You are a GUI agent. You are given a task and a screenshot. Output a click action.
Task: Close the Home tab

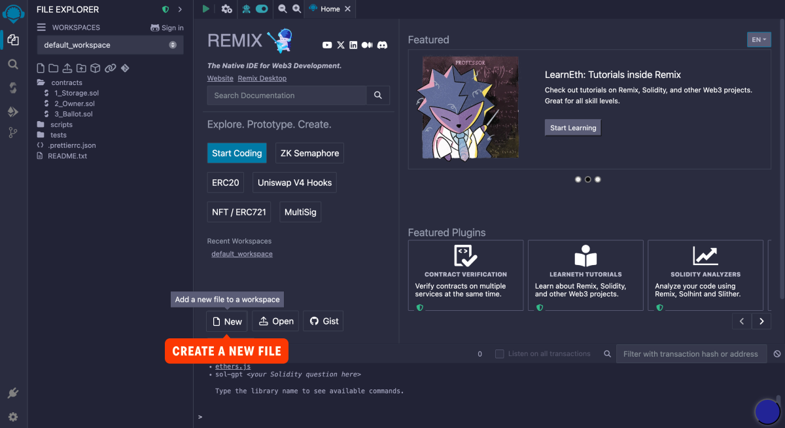pos(347,9)
